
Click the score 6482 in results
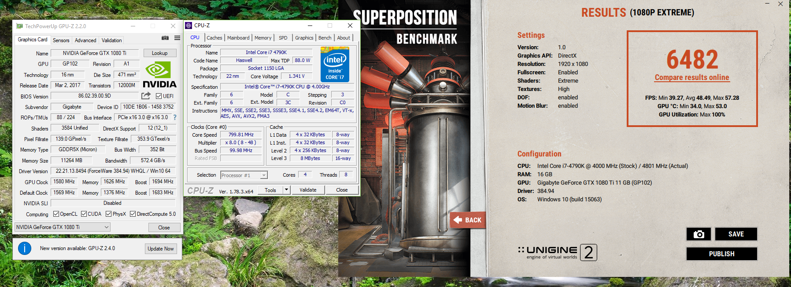[x=692, y=59]
